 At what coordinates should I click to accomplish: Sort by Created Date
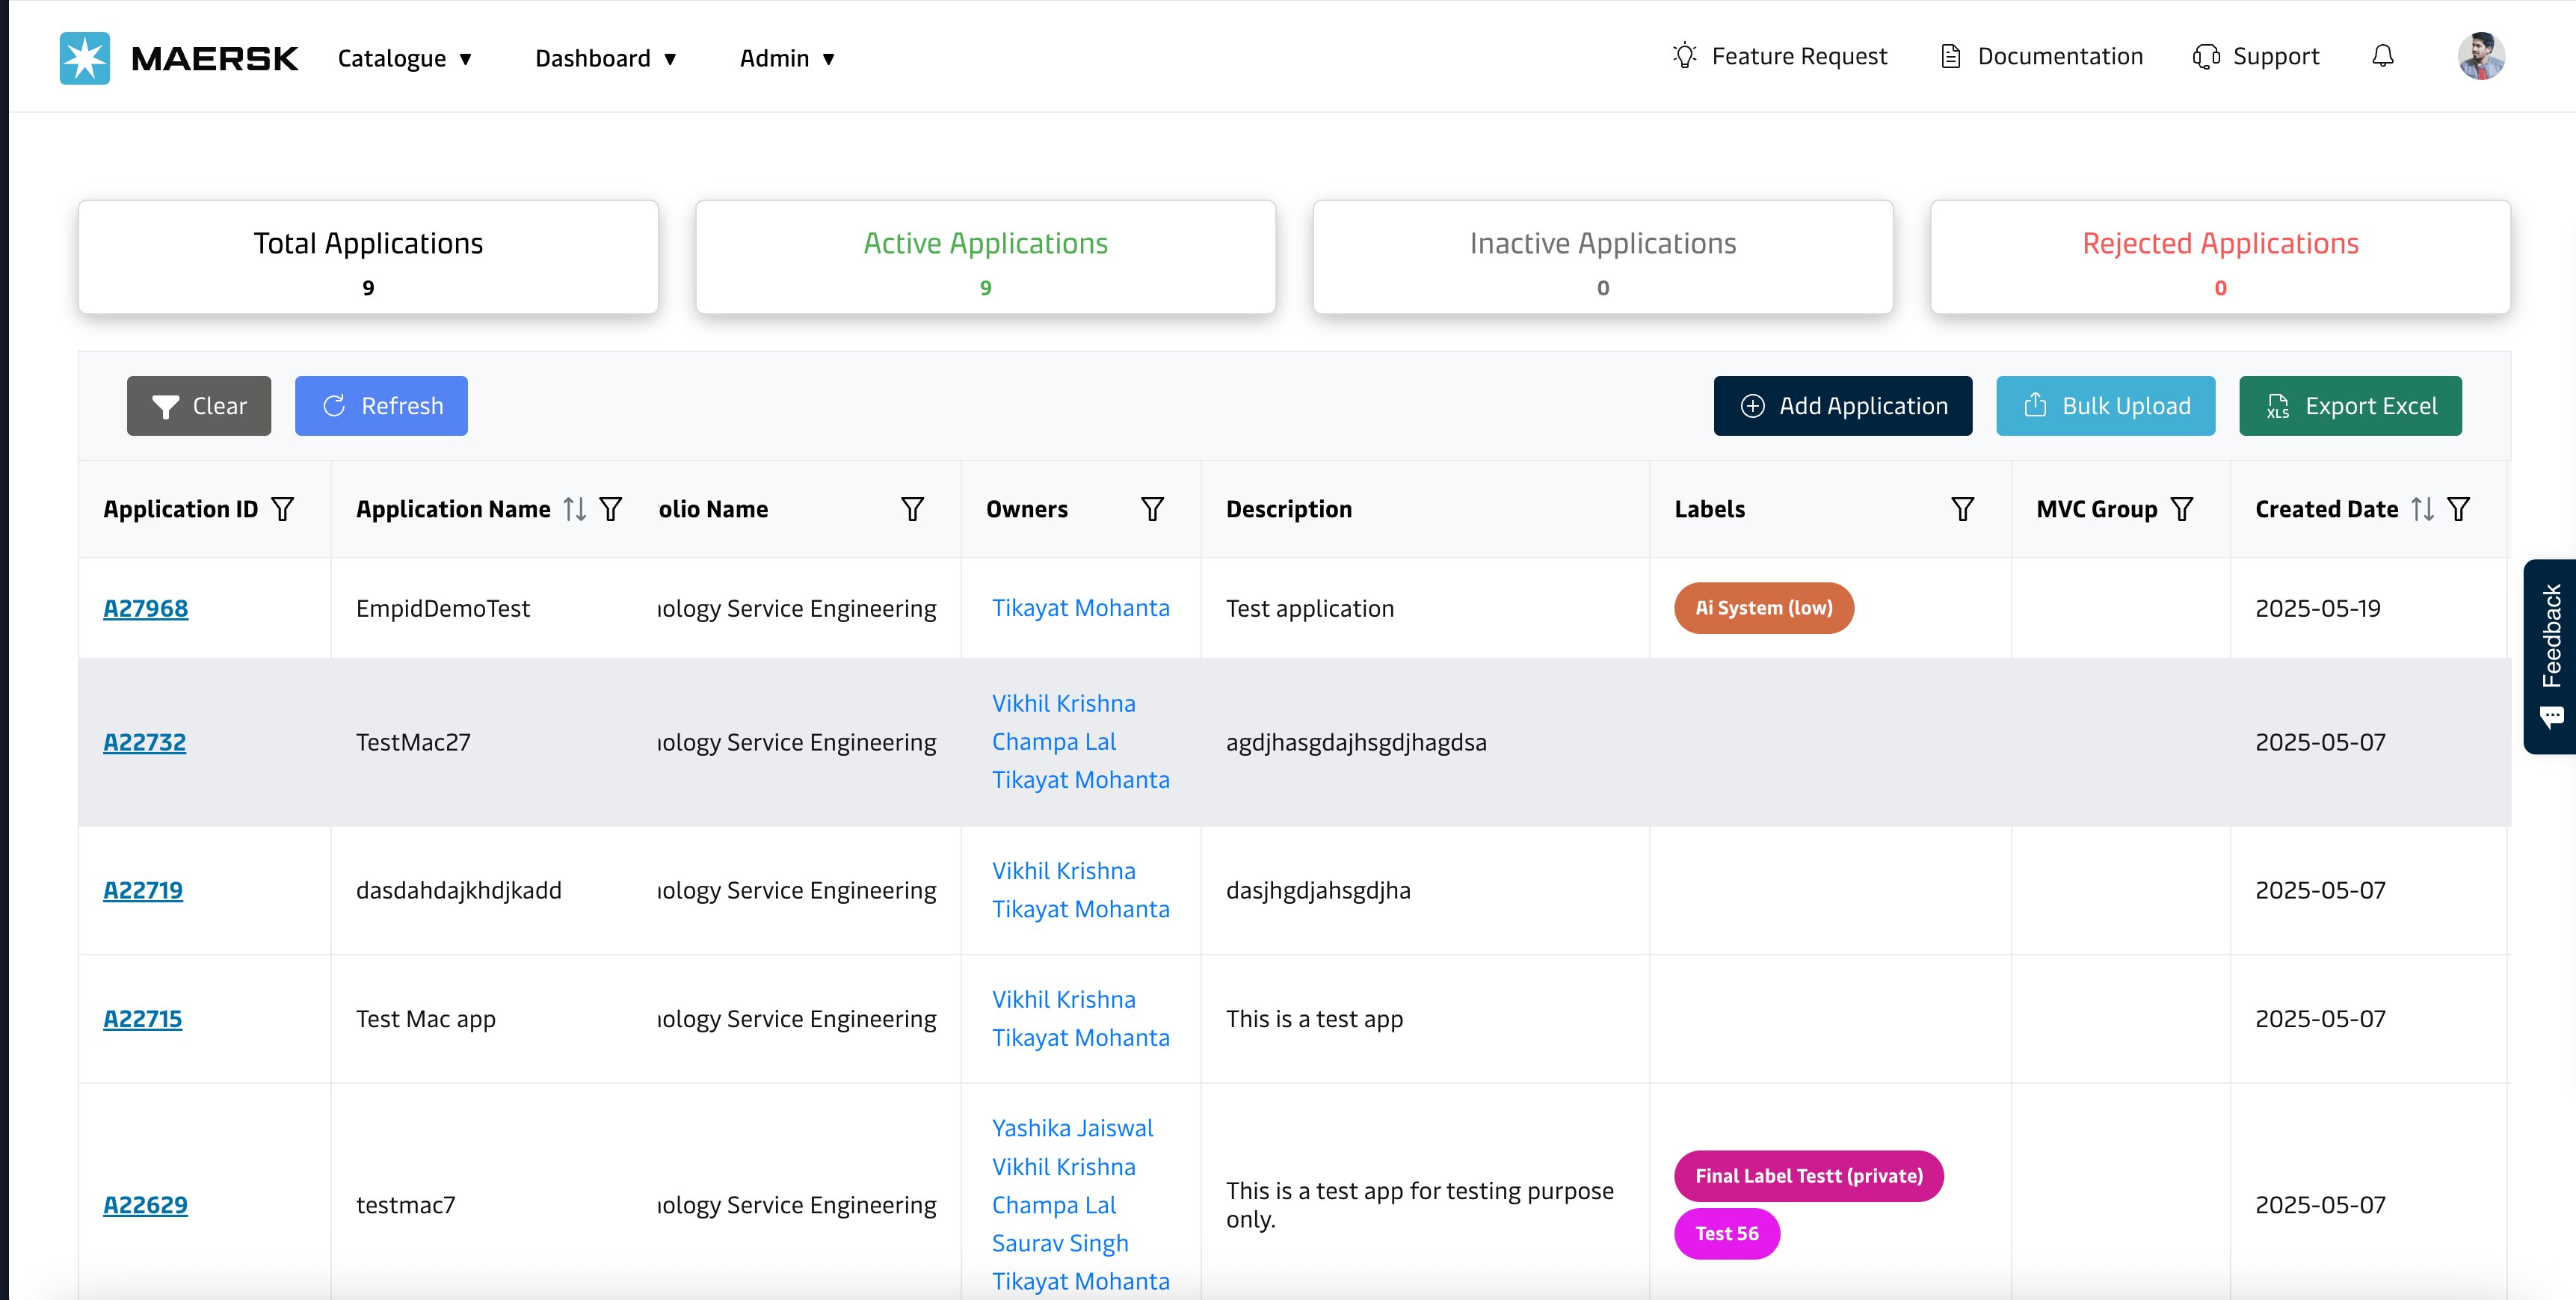pyautogui.click(x=2422, y=509)
